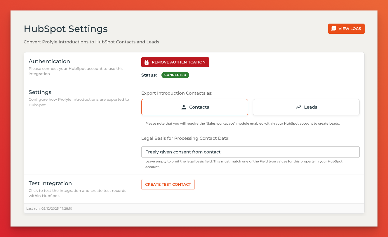The width and height of the screenshot is (388, 237).
Task: Click the Export Introduction Contacts as label
Action: tap(177, 93)
